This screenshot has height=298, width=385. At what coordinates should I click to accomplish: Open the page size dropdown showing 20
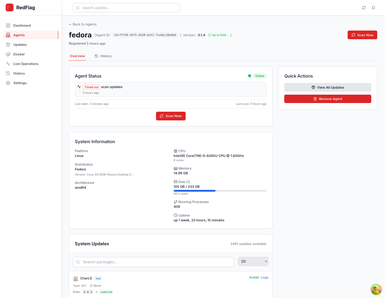(253, 261)
